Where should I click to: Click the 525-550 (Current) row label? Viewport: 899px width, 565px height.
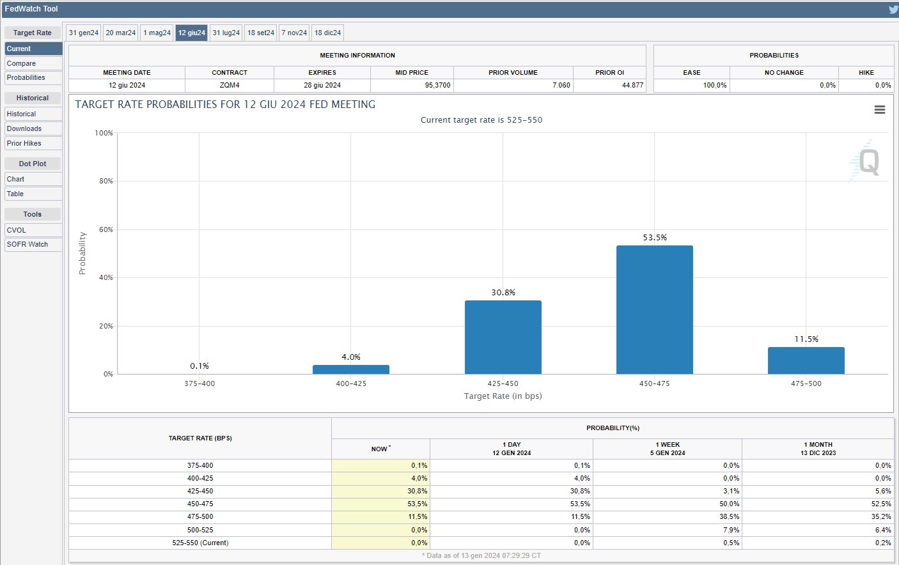pos(200,543)
